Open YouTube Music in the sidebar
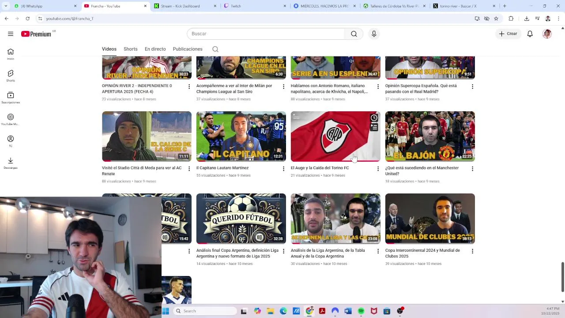 11,119
